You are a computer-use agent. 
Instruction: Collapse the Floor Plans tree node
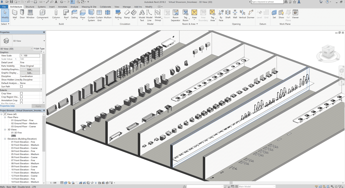5,117
